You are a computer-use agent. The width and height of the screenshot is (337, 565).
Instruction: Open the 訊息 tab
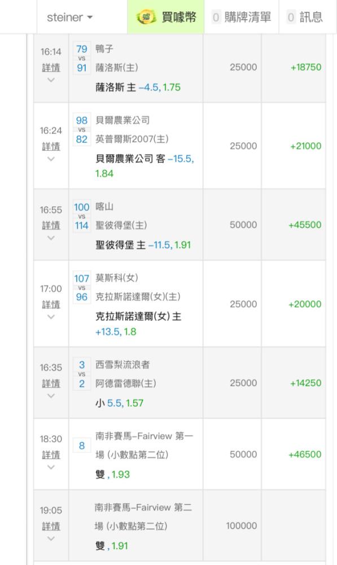(x=305, y=17)
